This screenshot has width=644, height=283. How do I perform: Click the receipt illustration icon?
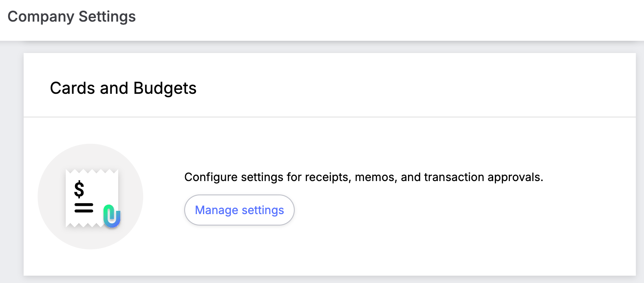click(93, 198)
